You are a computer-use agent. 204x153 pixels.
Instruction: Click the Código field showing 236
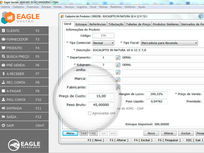tap(103, 35)
